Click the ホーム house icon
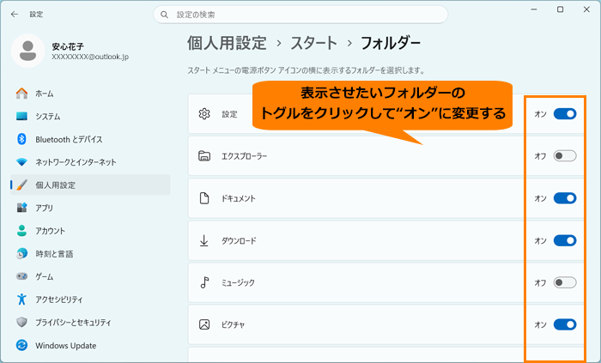This screenshot has height=363, width=601. [21, 94]
